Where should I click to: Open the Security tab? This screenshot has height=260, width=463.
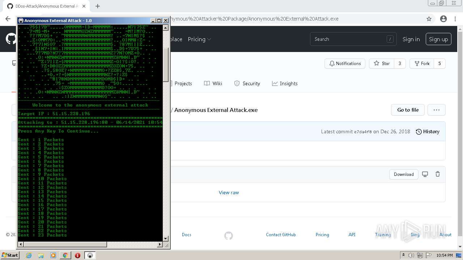coord(247,83)
